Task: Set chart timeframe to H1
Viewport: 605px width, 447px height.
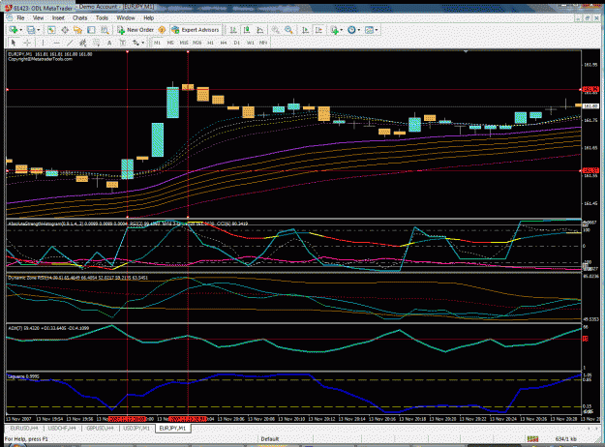Action: 211,43
